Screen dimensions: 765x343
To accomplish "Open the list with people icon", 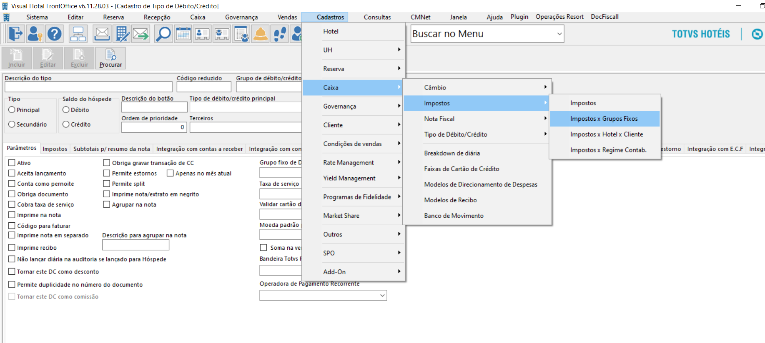I will click(241, 34).
